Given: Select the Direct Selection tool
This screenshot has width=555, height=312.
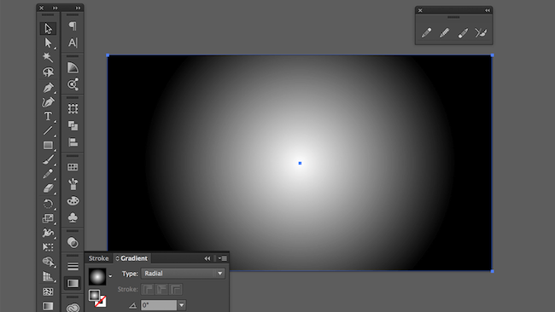Looking at the screenshot, I should tap(48, 43).
